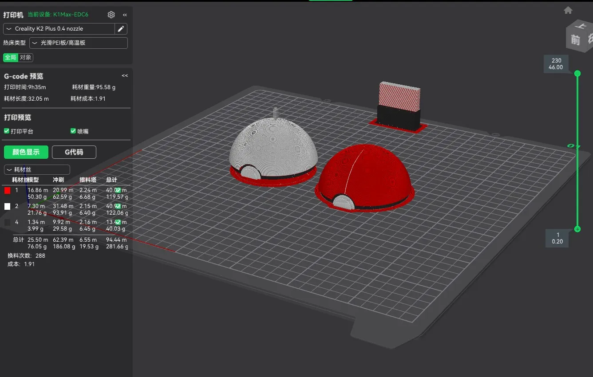Screen dimensions: 593x377
Task: Open the 耗材丝 view type dropdown
Action: pos(37,169)
